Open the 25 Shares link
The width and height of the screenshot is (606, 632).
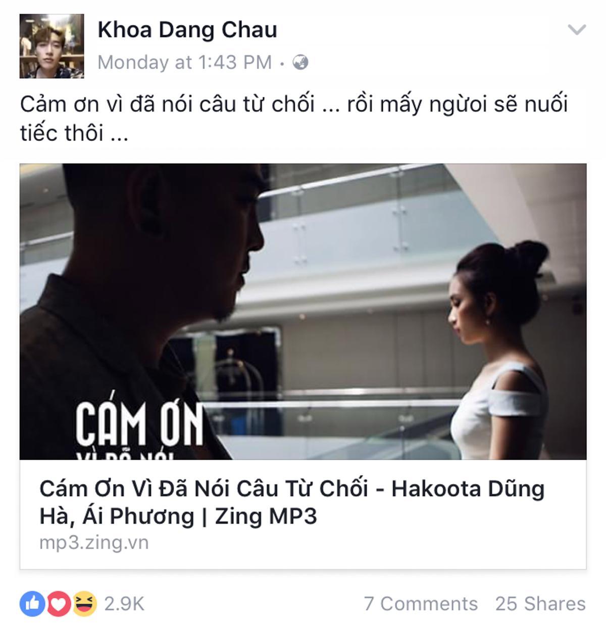tap(540, 604)
